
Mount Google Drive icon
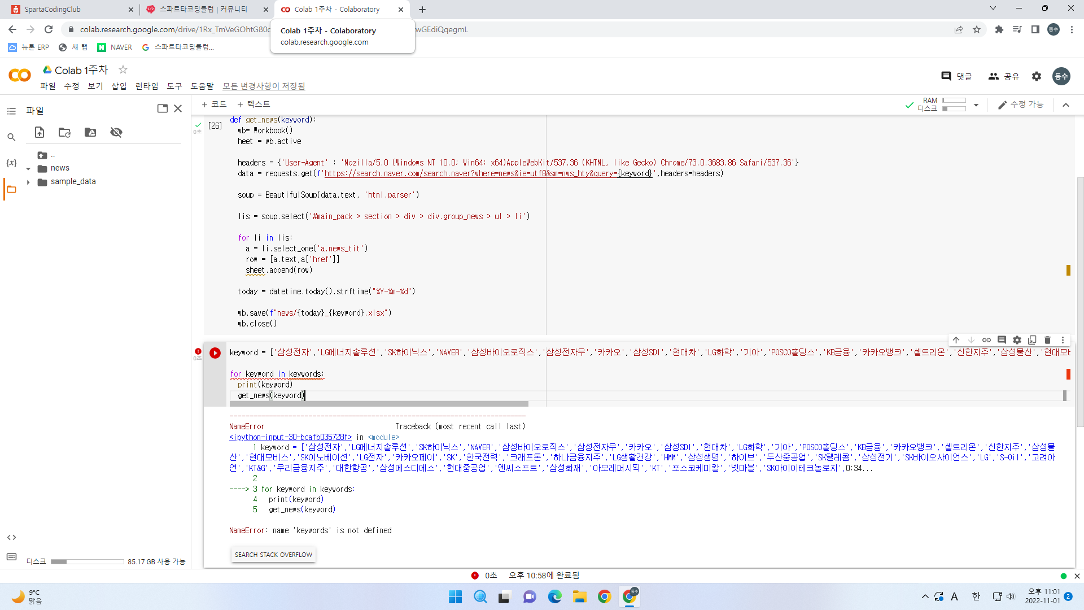[x=90, y=132]
